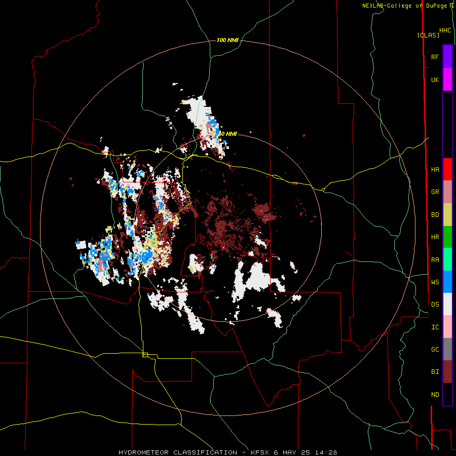Image resolution: width=456 pixels, height=456 pixels.
Task: Click the KFSX radar site identifier
Action: [x=260, y=452]
